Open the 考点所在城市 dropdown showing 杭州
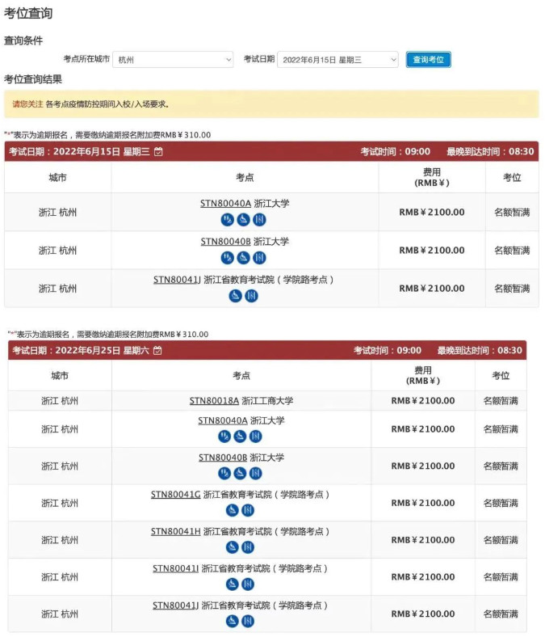 [x=173, y=60]
